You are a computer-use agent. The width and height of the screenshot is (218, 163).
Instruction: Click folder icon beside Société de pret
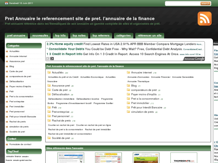click(x=49, y=138)
